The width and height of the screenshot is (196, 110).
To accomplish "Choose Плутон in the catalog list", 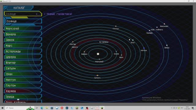I will (x=23, y=86).
